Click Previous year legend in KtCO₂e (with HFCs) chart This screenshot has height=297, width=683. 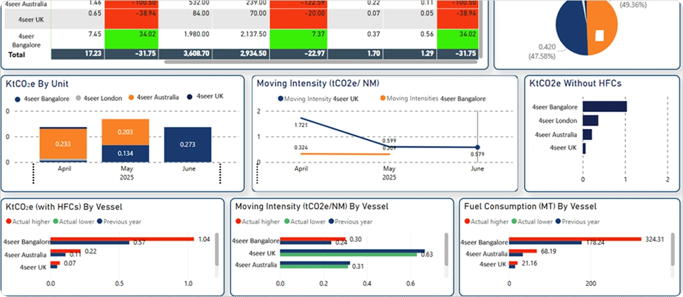100,222
